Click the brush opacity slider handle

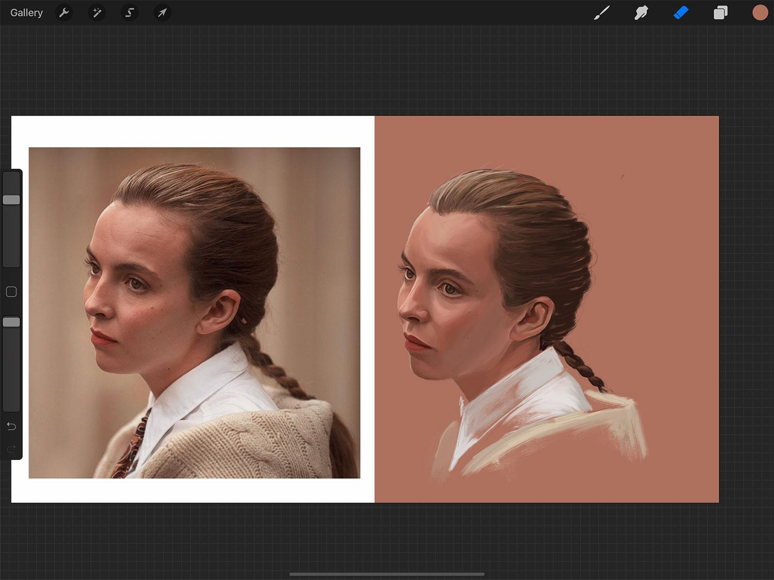pyautogui.click(x=11, y=322)
